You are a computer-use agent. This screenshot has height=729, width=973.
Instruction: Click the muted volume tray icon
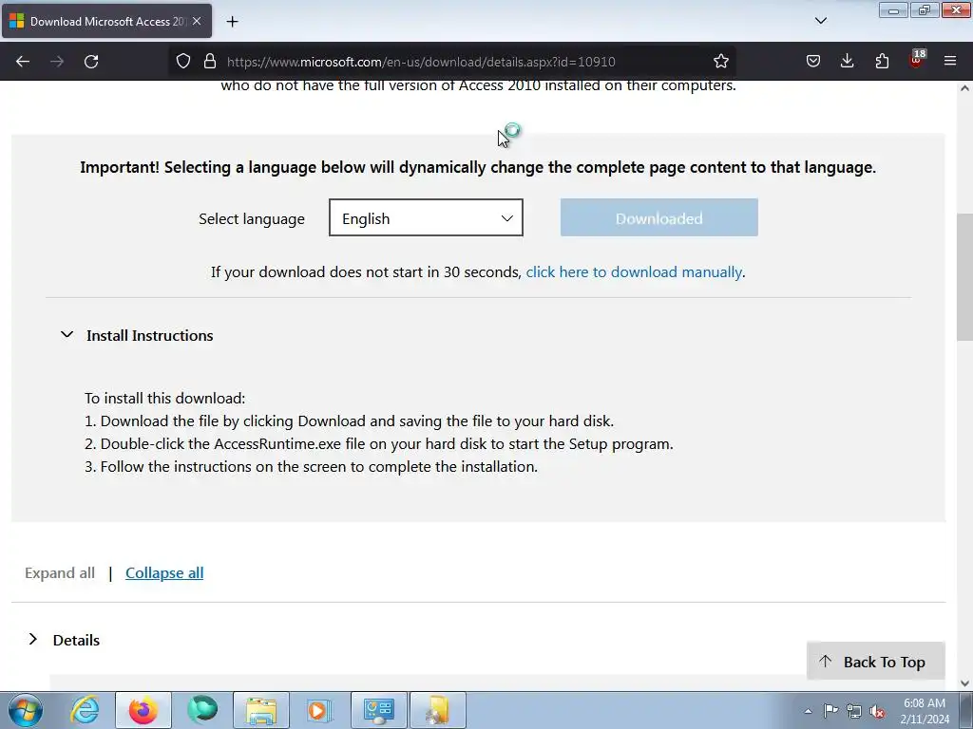point(877,711)
